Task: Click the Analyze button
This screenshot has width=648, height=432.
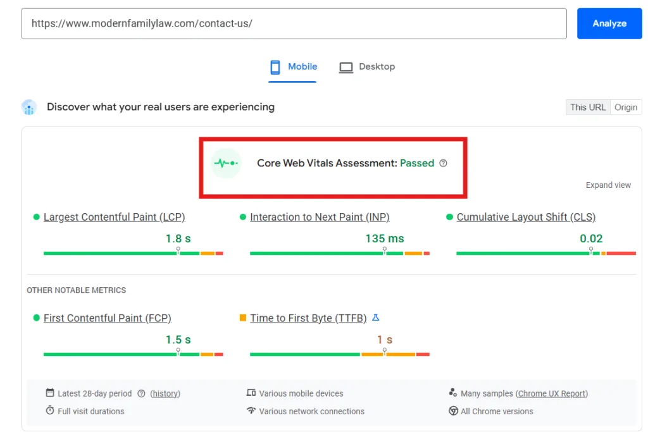Action: (609, 23)
